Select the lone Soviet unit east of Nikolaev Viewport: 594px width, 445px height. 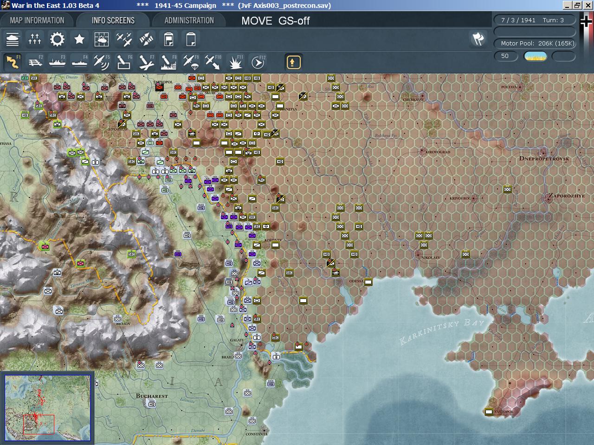click(x=465, y=254)
